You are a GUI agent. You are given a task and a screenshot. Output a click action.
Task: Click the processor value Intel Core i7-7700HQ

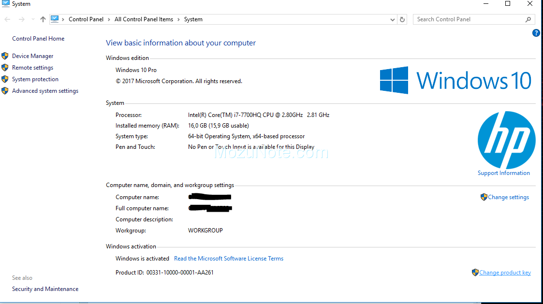(x=258, y=115)
